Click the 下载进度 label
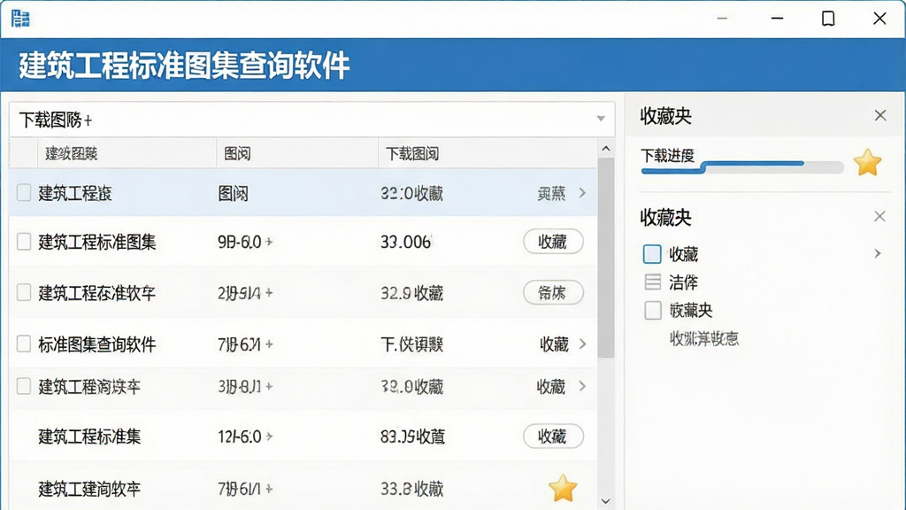This screenshot has width=906, height=510. (x=667, y=155)
